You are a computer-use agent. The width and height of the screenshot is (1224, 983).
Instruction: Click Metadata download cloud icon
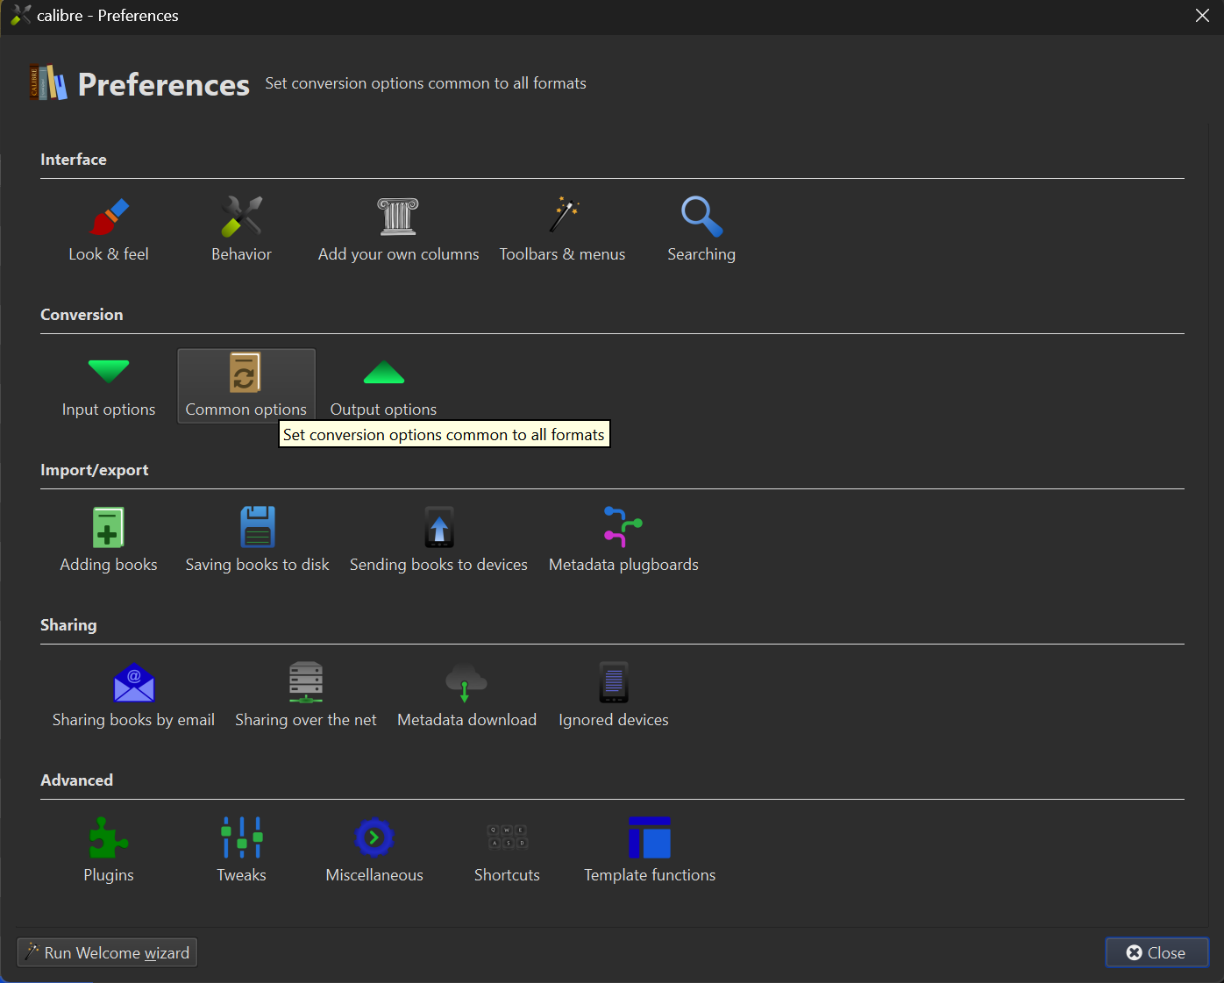466,682
